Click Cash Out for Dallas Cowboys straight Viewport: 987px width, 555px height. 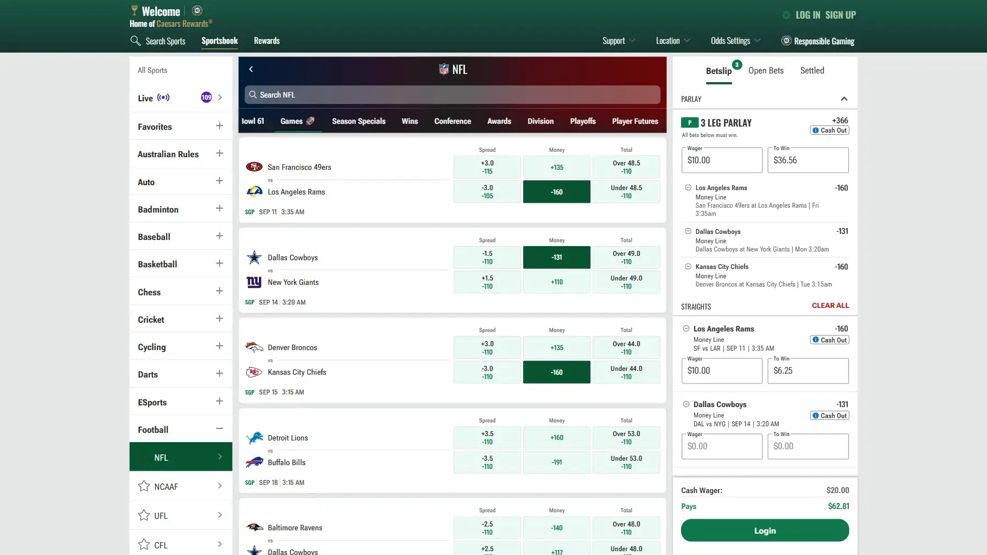coord(830,416)
